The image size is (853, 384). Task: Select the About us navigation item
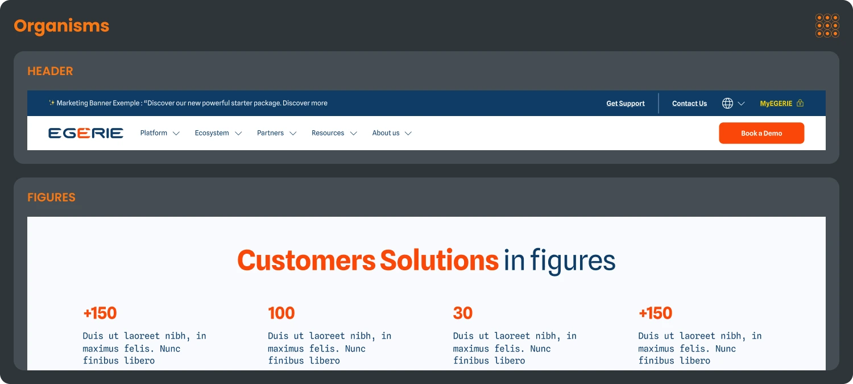(385, 133)
